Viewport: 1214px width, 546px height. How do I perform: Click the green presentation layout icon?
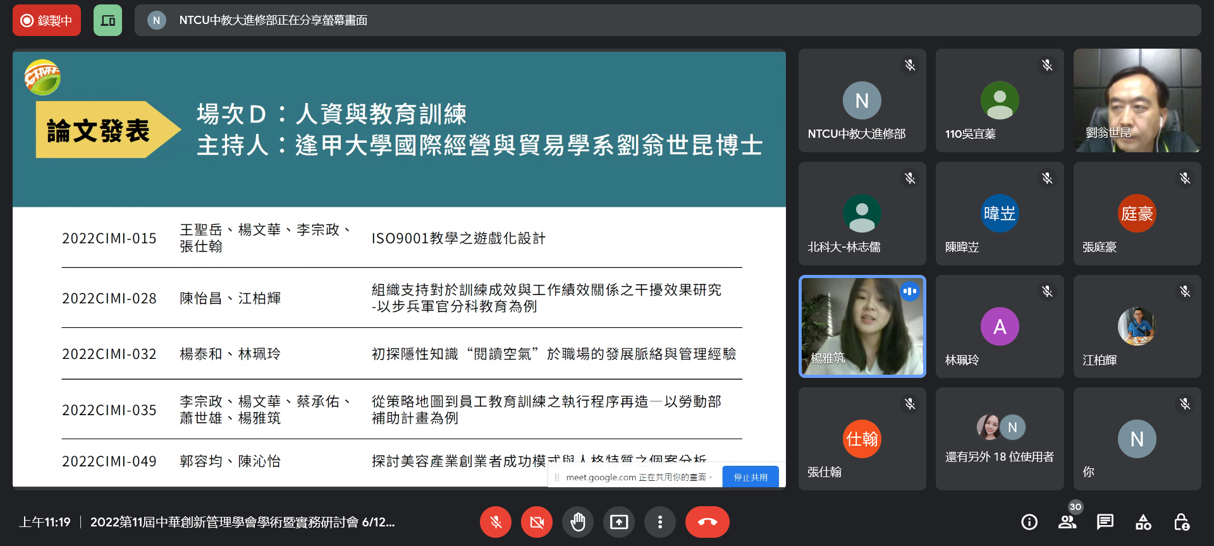click(107, 20)
